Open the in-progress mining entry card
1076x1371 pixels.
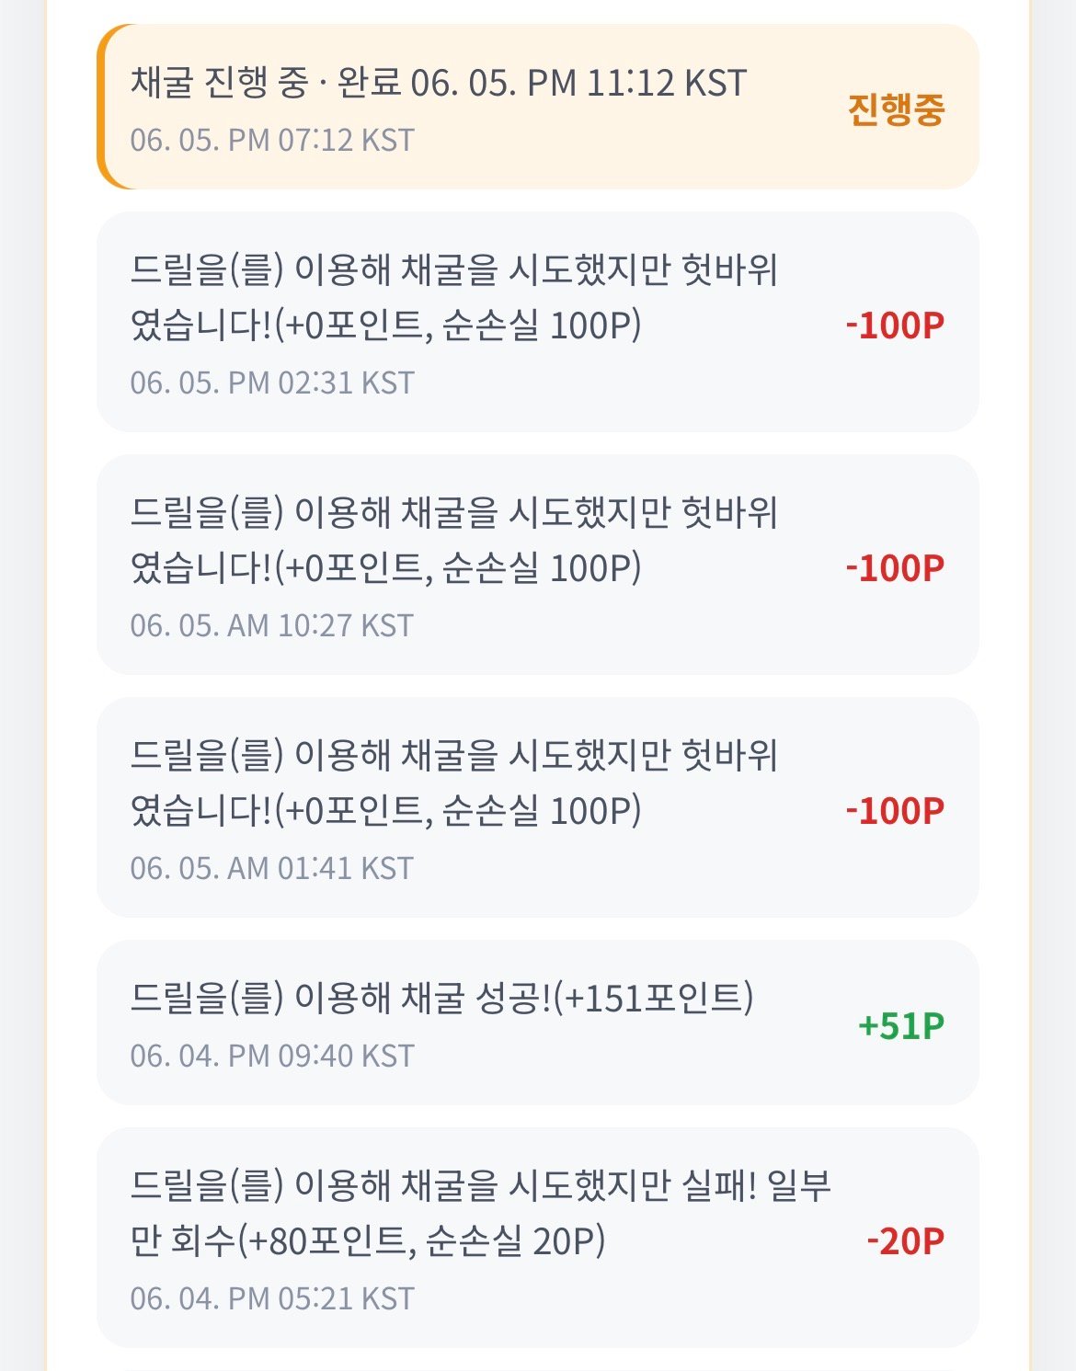point(538,107)
